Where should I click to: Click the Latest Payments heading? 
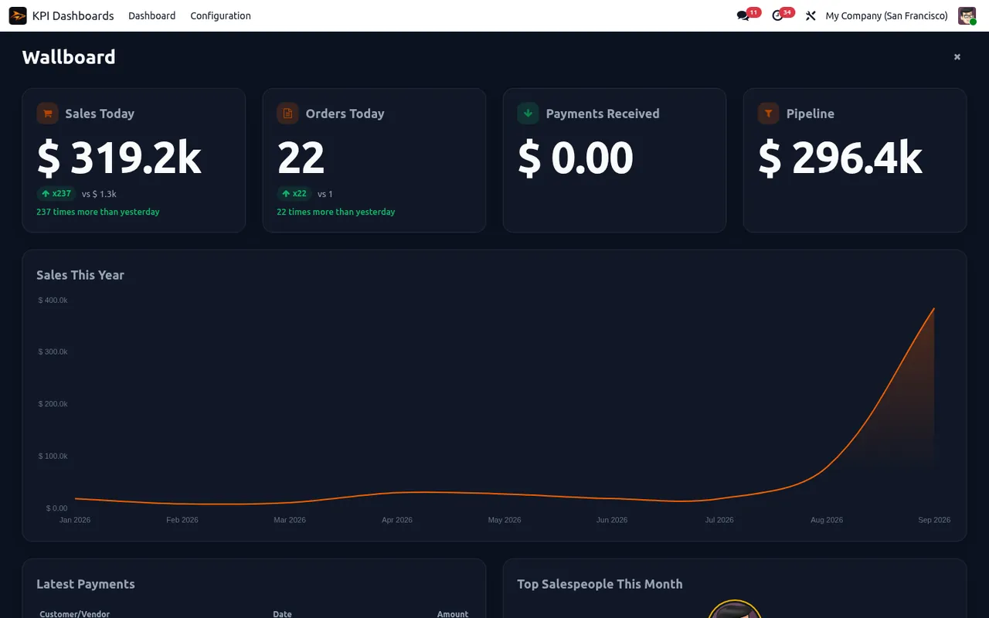point(86,584)
